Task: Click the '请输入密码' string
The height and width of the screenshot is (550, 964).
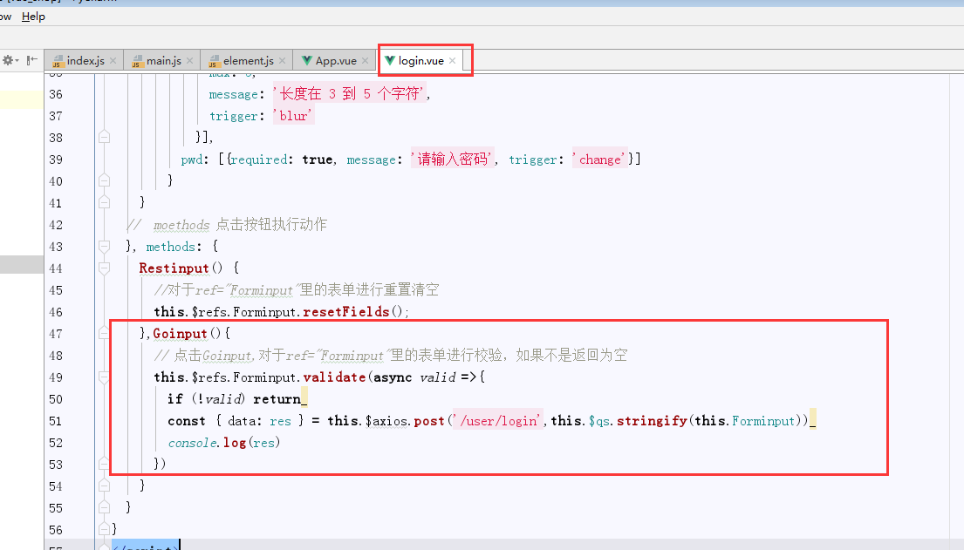Action: pyautogui.click(x=453, y=160)
